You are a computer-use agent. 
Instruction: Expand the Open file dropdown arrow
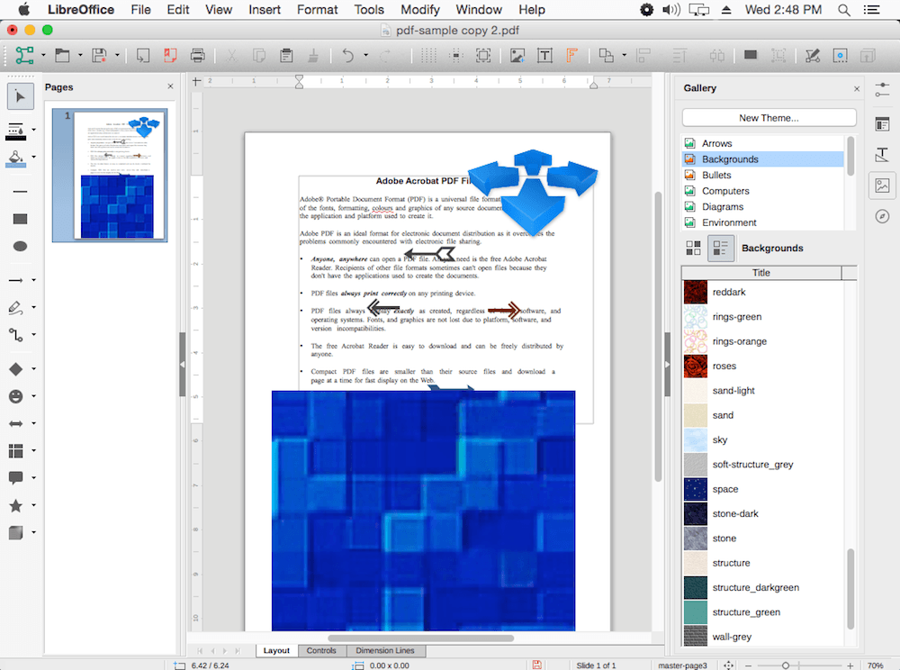pos(80,55)
